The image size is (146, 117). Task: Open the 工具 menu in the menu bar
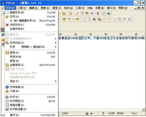click(80, 8)
